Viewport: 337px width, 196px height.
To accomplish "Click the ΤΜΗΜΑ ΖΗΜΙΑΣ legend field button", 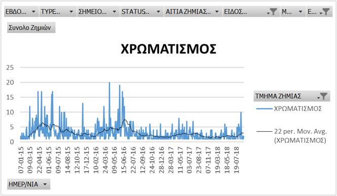I will coord(292,96).
